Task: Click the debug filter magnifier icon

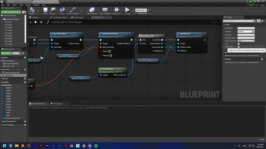Action: point(149,10)
